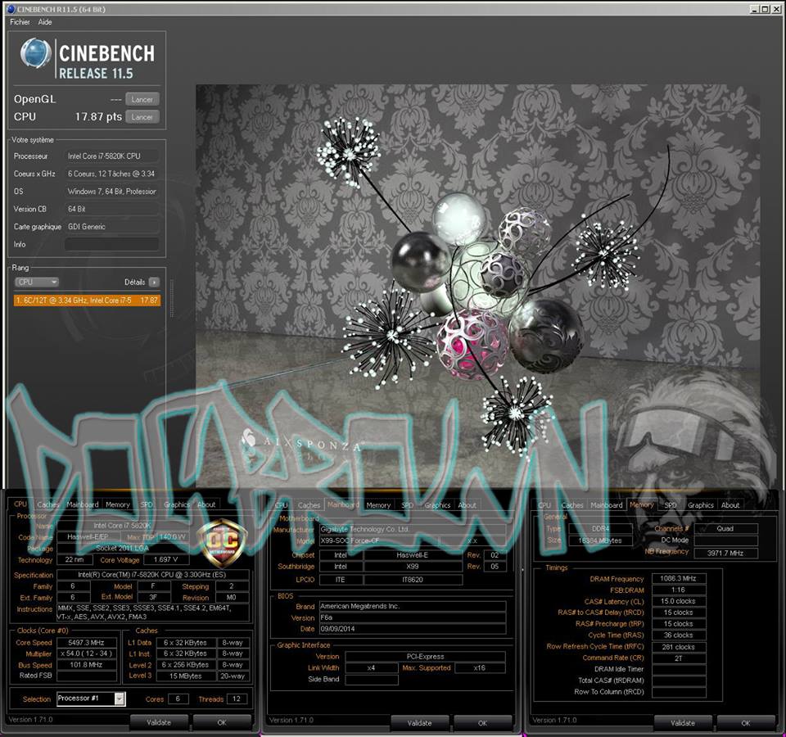Open Caches tab in CPU-Z memory timings window
Screen dimensions: 786x737
pyautogui.click(x=572, y=505)
